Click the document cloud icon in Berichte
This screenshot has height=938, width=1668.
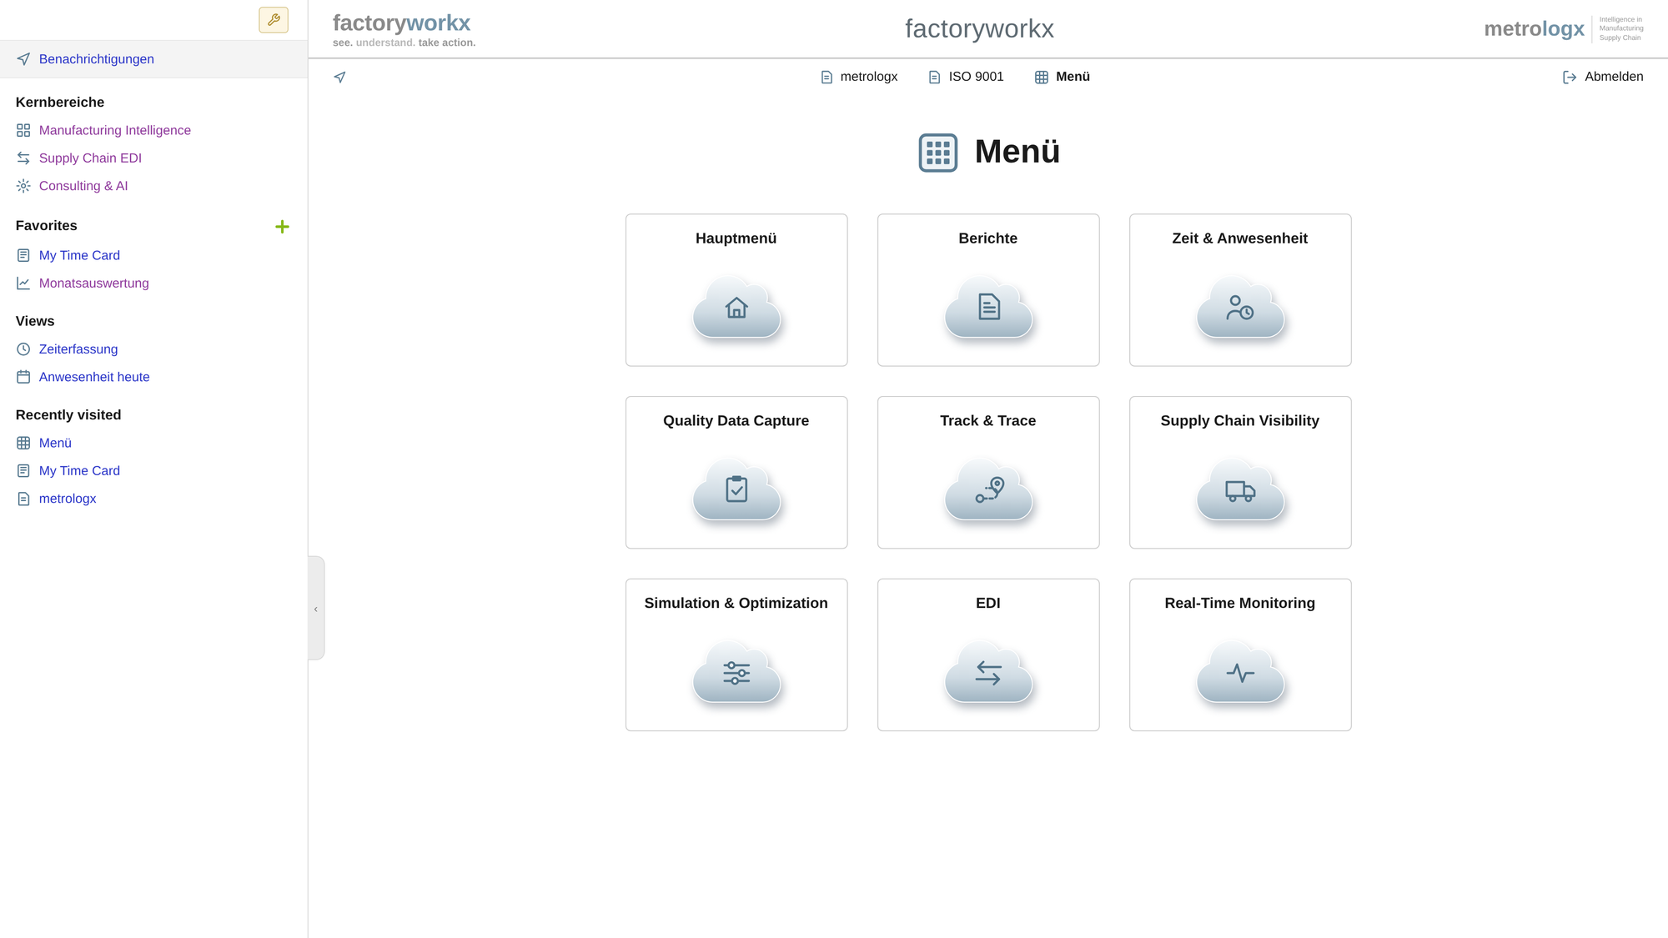(x=988, y=307)
